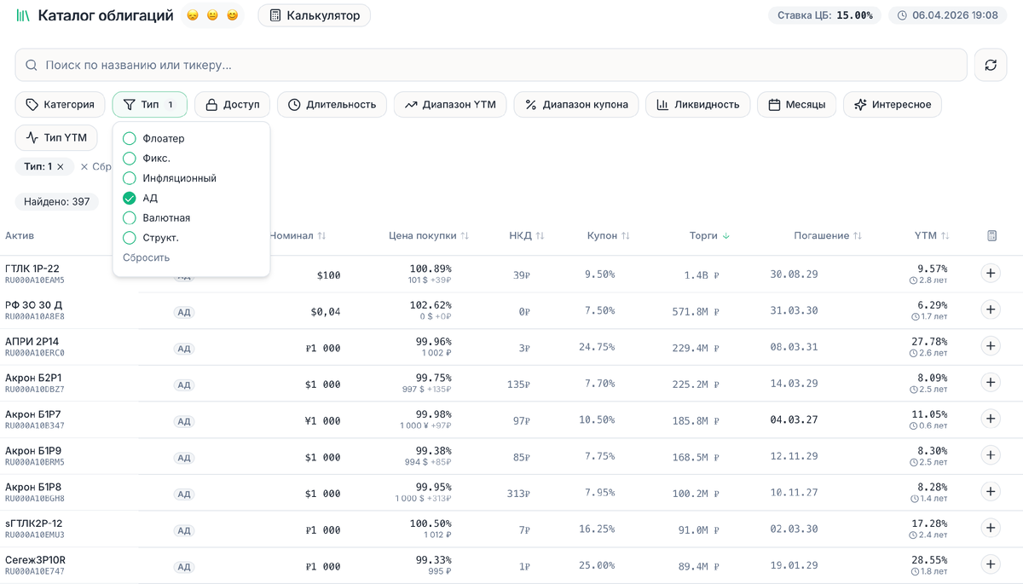Image resolution: width=1023 pixels, height=584 pixels.
Task: Open the Категория filter dropdown
Action: (x=61, y=105)
